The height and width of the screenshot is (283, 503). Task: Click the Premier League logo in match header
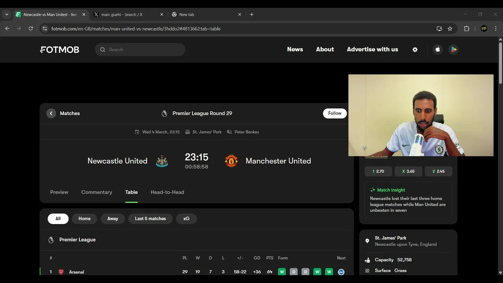pyautogui.click(x=164, y=114)
